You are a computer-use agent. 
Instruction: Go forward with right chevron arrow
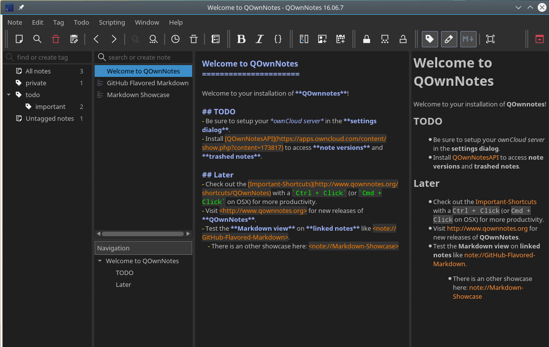tap(114, 39)
